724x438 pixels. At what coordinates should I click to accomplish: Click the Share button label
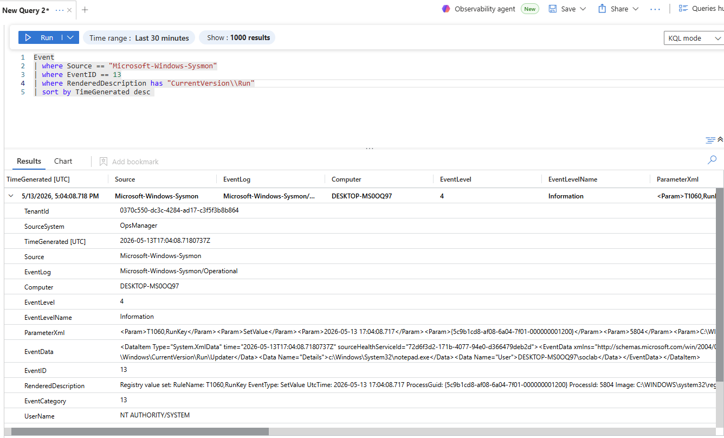click(619, 9)
